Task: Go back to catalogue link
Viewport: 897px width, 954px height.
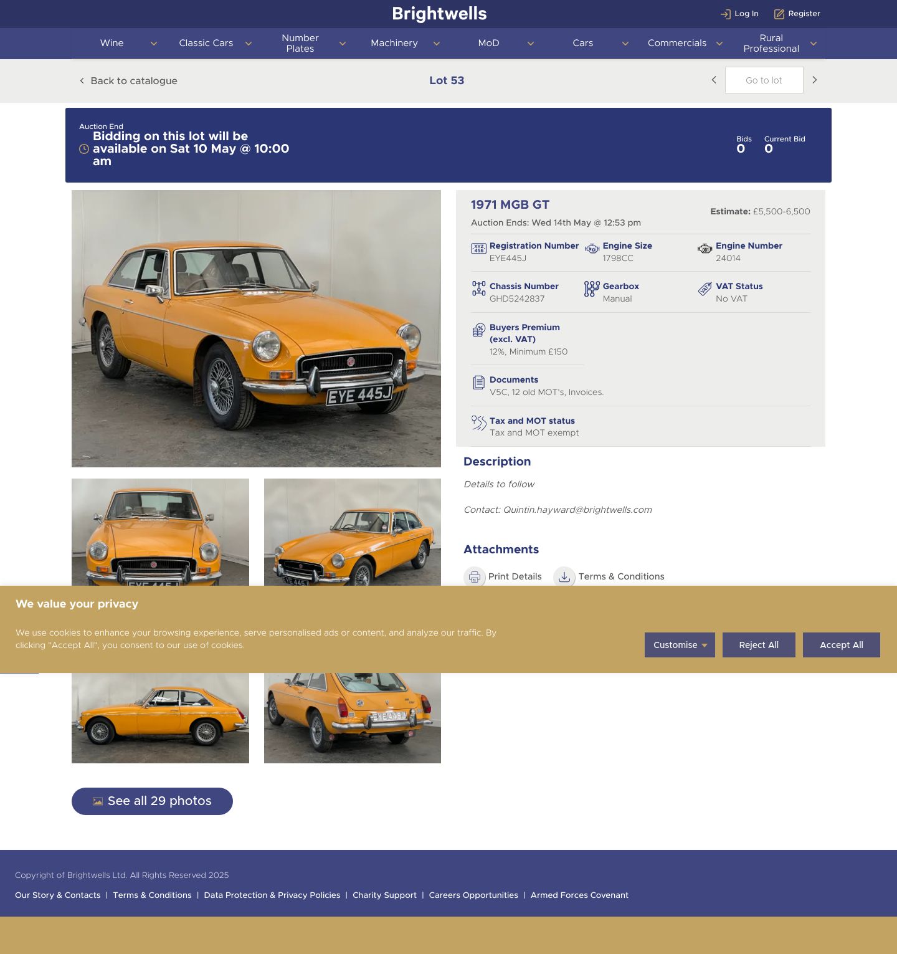Action: coord(134,81)
